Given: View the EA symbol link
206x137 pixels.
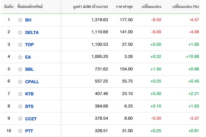Looking at the screenshot, I should pyautogui.click(x=28, y=57).
